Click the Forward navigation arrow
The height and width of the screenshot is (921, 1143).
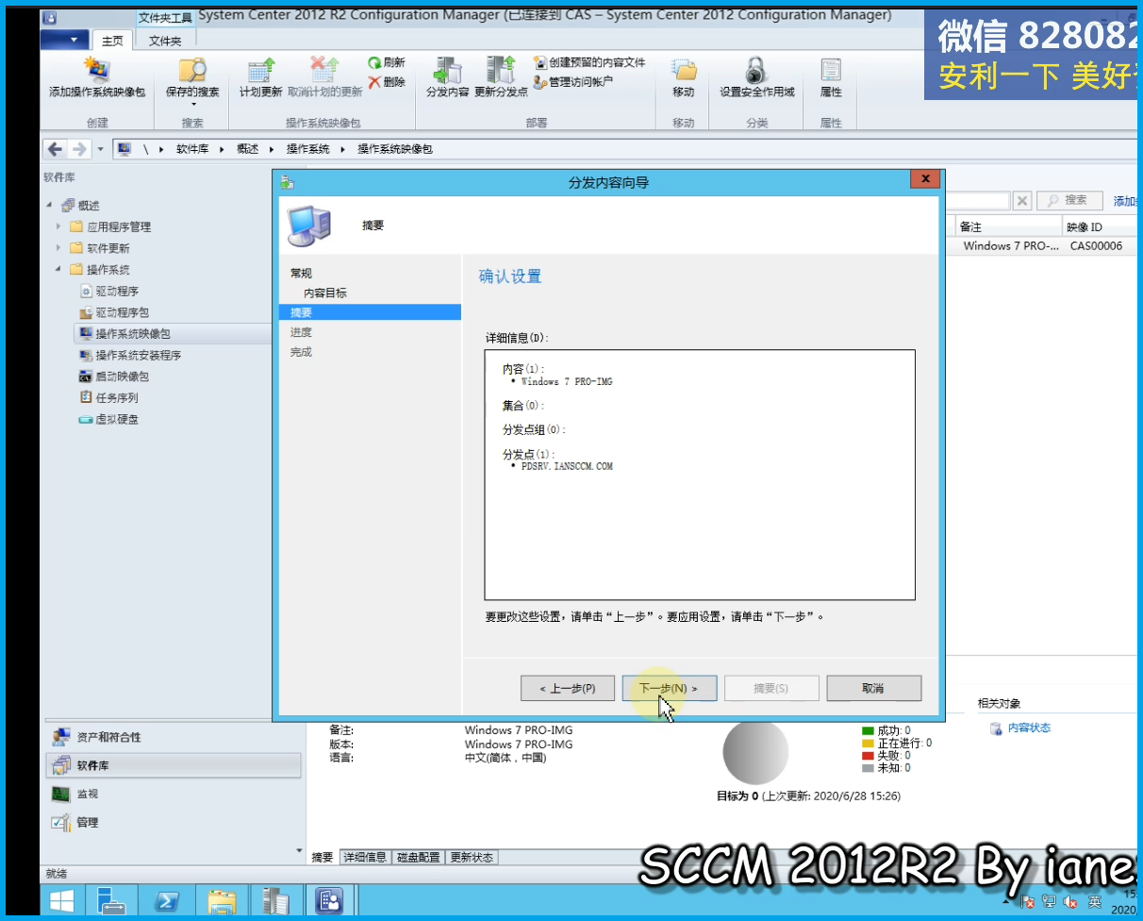pyautogui.click(x=79, y=149)
